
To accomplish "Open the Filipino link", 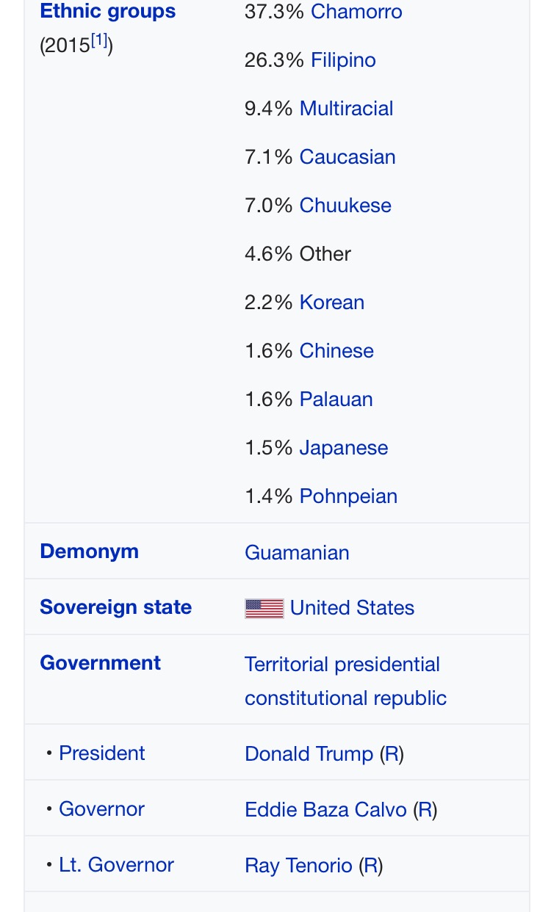I will (343, 60).
